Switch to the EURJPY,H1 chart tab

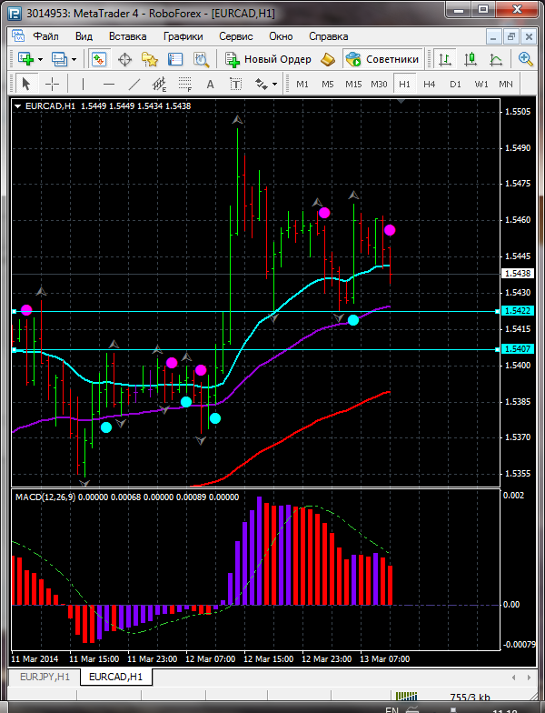coord(45,677)
